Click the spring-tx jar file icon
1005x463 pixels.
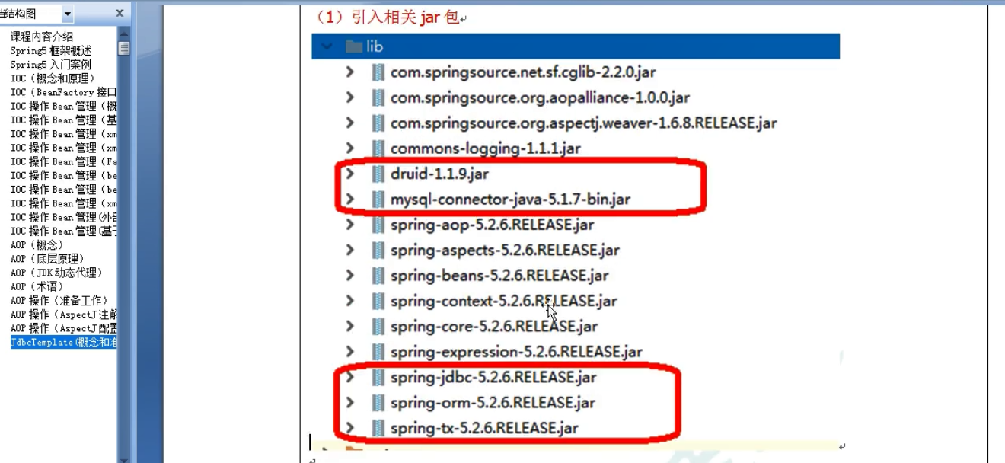click(x=378, y=428)
